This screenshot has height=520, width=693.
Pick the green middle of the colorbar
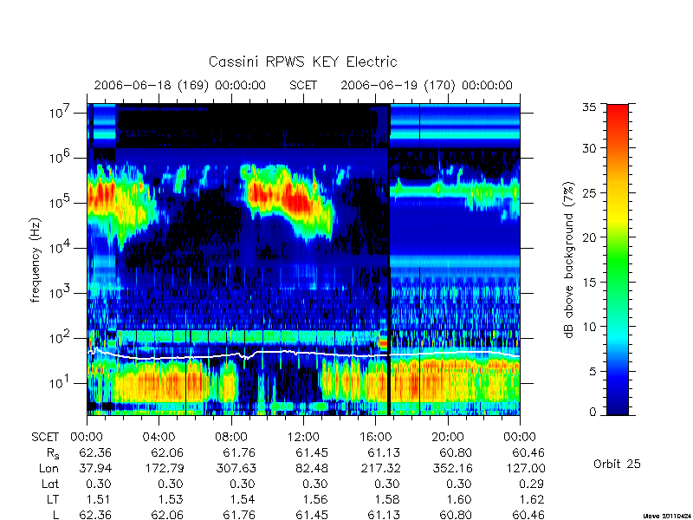tap(618, 261)
